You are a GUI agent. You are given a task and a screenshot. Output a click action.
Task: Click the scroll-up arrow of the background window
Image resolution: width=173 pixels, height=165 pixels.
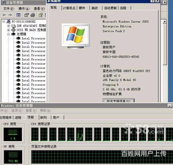pos(165,22)
